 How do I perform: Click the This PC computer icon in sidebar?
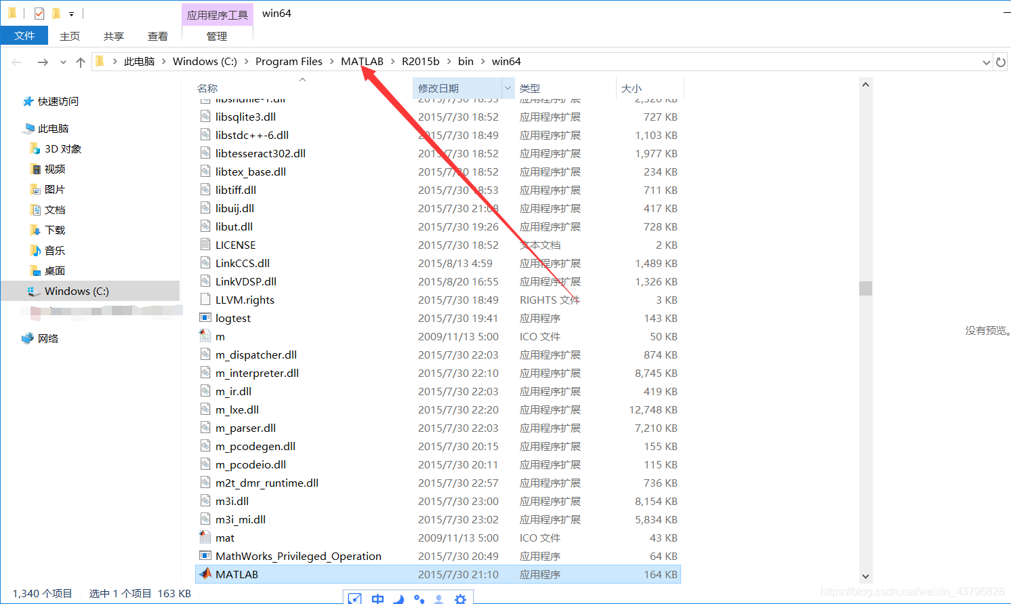click(x=28, y=128)
